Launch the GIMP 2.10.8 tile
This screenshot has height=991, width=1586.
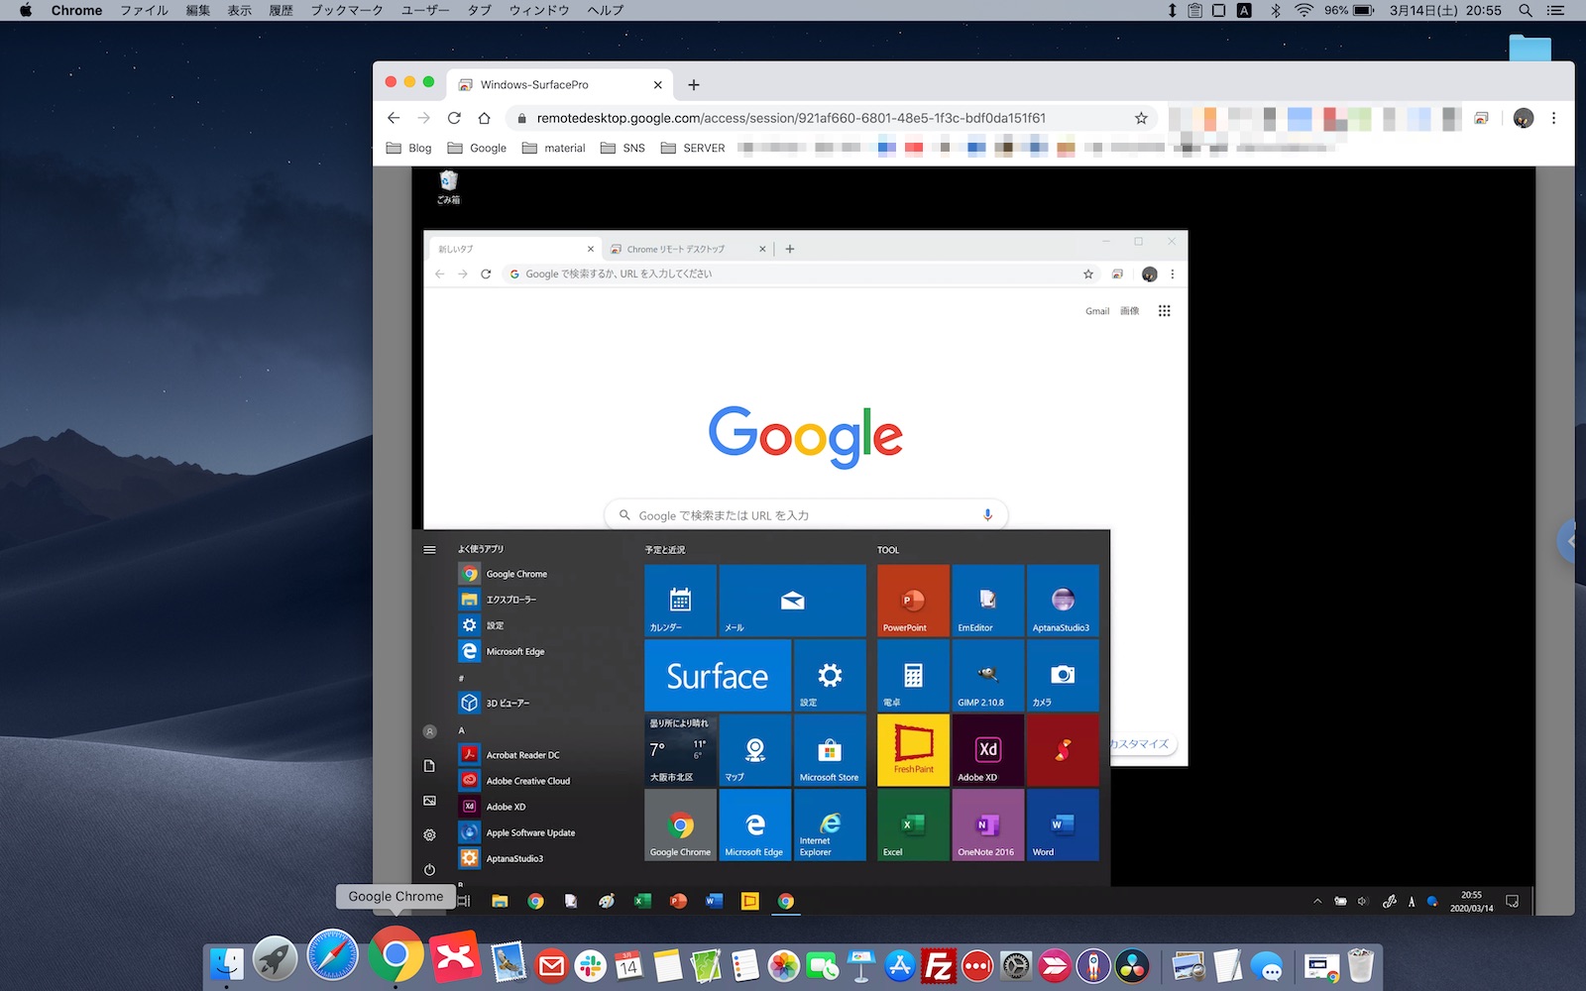pyautogui.click(x=988, y=676)
